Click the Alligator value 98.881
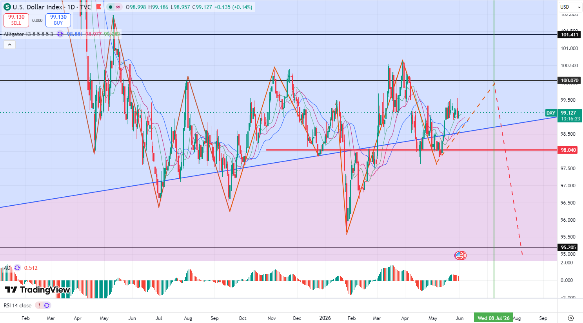583x323 pixels. tap(75, 34)
